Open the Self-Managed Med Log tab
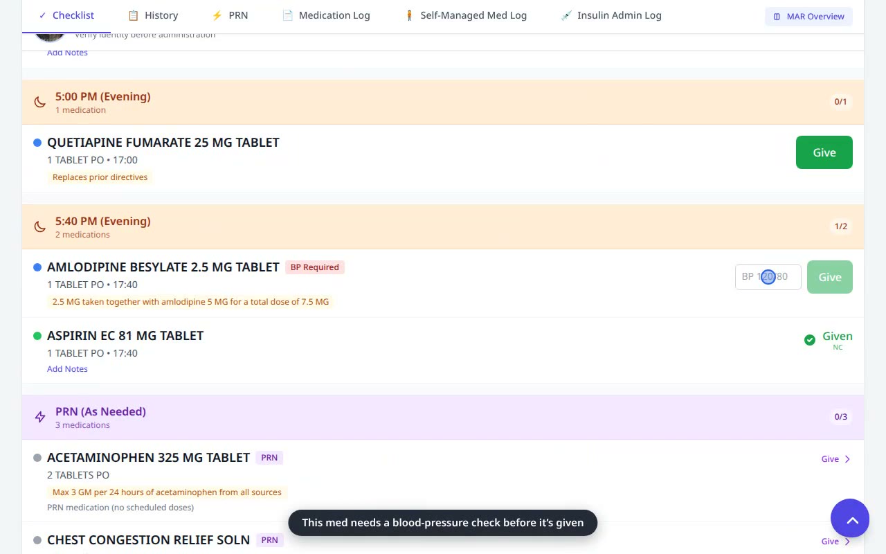Screen dimensions: 886x554 465,15
